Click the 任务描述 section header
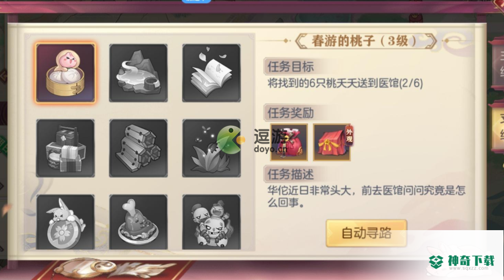 coord(291,175)
